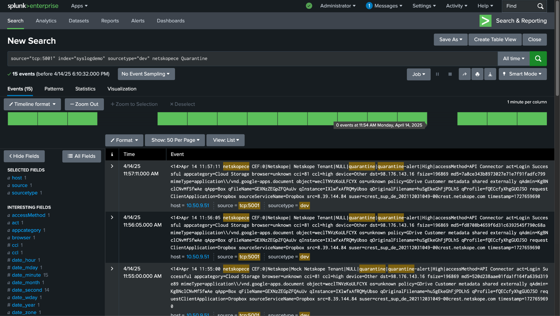This screenshot has width=560, height=316.
Task: Click the Splunk enterprise logo
Action: click(x=33, y=6)
